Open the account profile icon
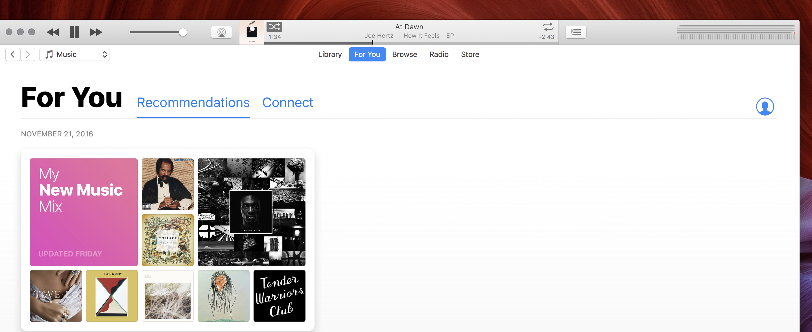 (765, 107)
